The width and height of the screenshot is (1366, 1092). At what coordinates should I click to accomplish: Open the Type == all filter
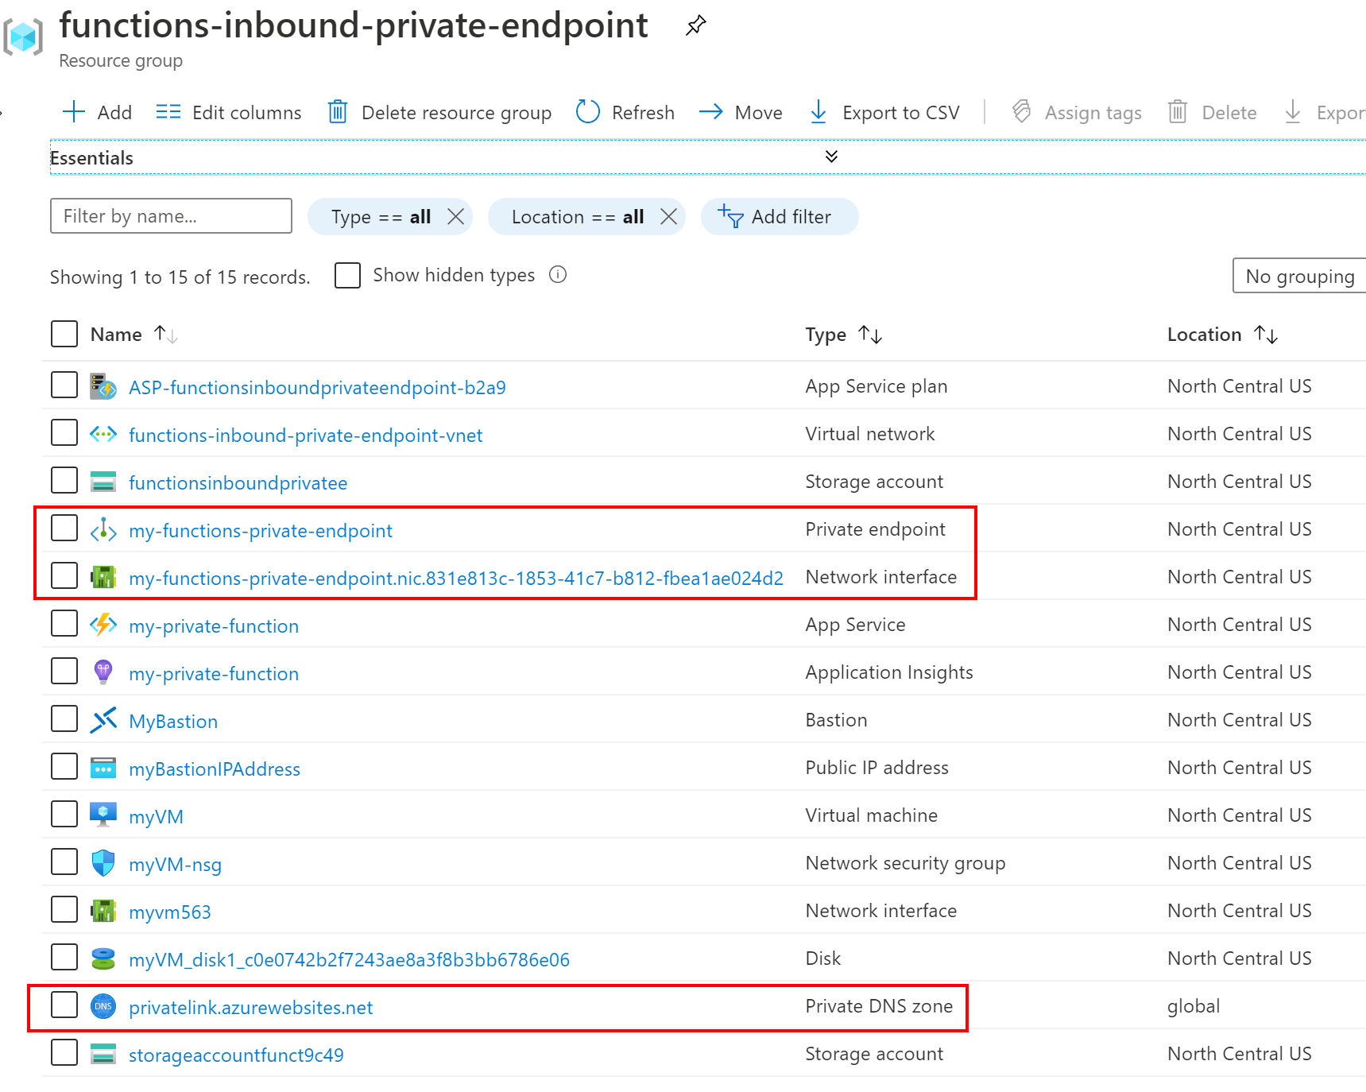[381, 216]
